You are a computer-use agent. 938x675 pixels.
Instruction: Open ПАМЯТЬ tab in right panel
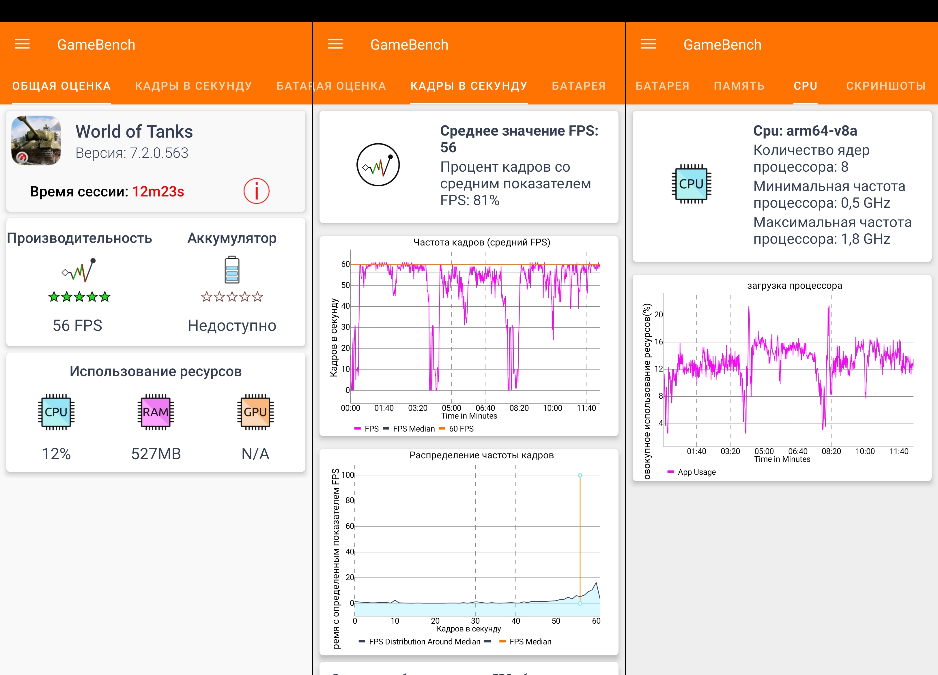pos(739,86)
